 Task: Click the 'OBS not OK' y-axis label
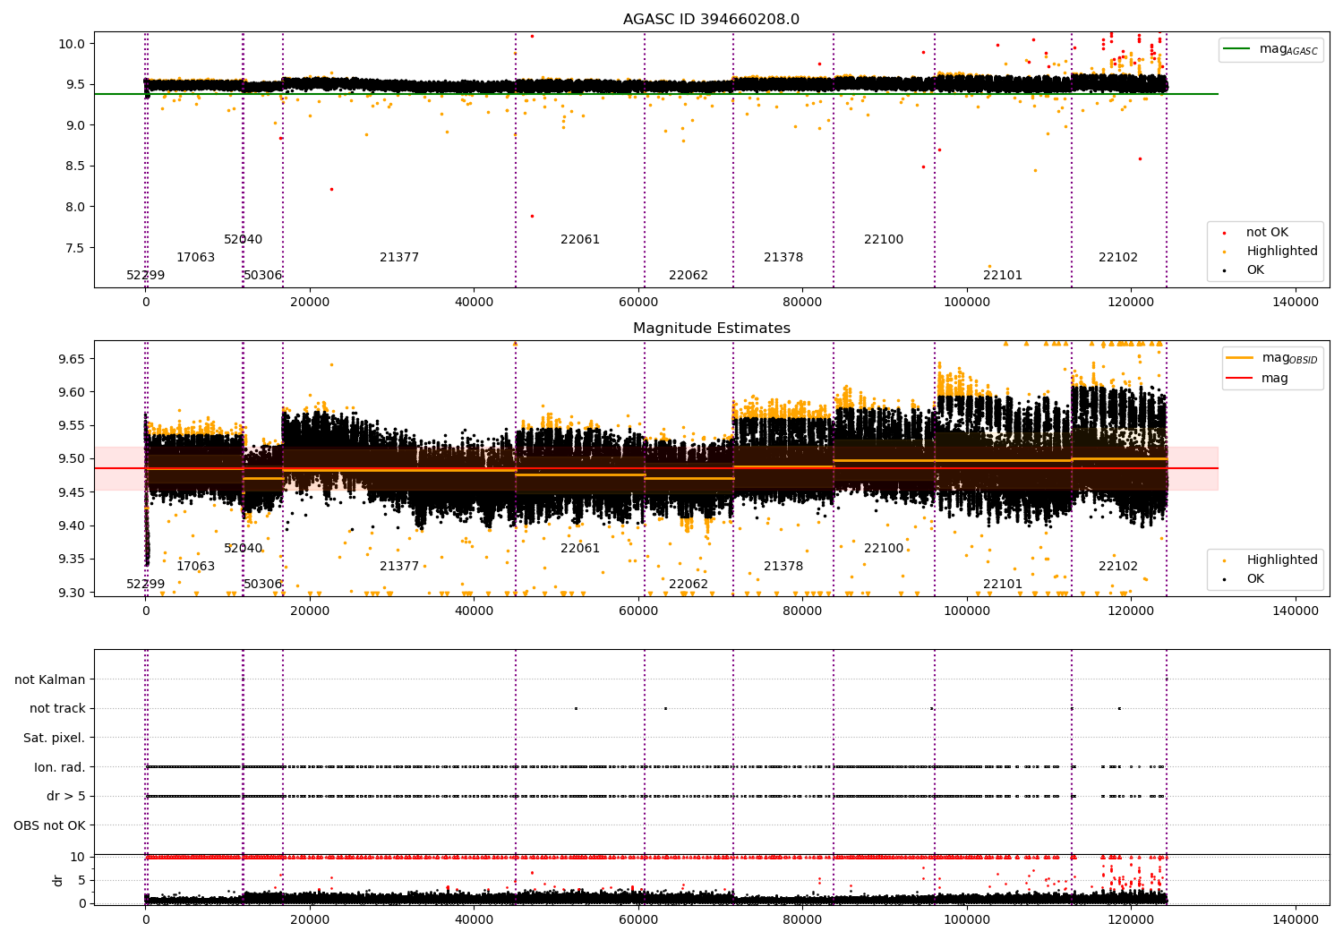coord(50,825)
